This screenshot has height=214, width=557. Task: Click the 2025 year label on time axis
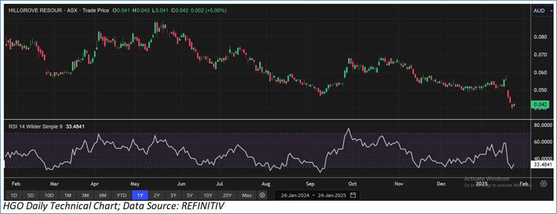(482, 184)
